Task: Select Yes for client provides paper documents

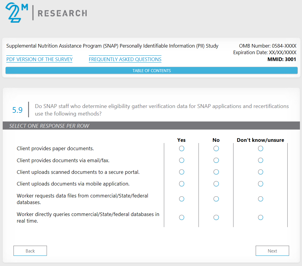Action: (x=181, y=149)
